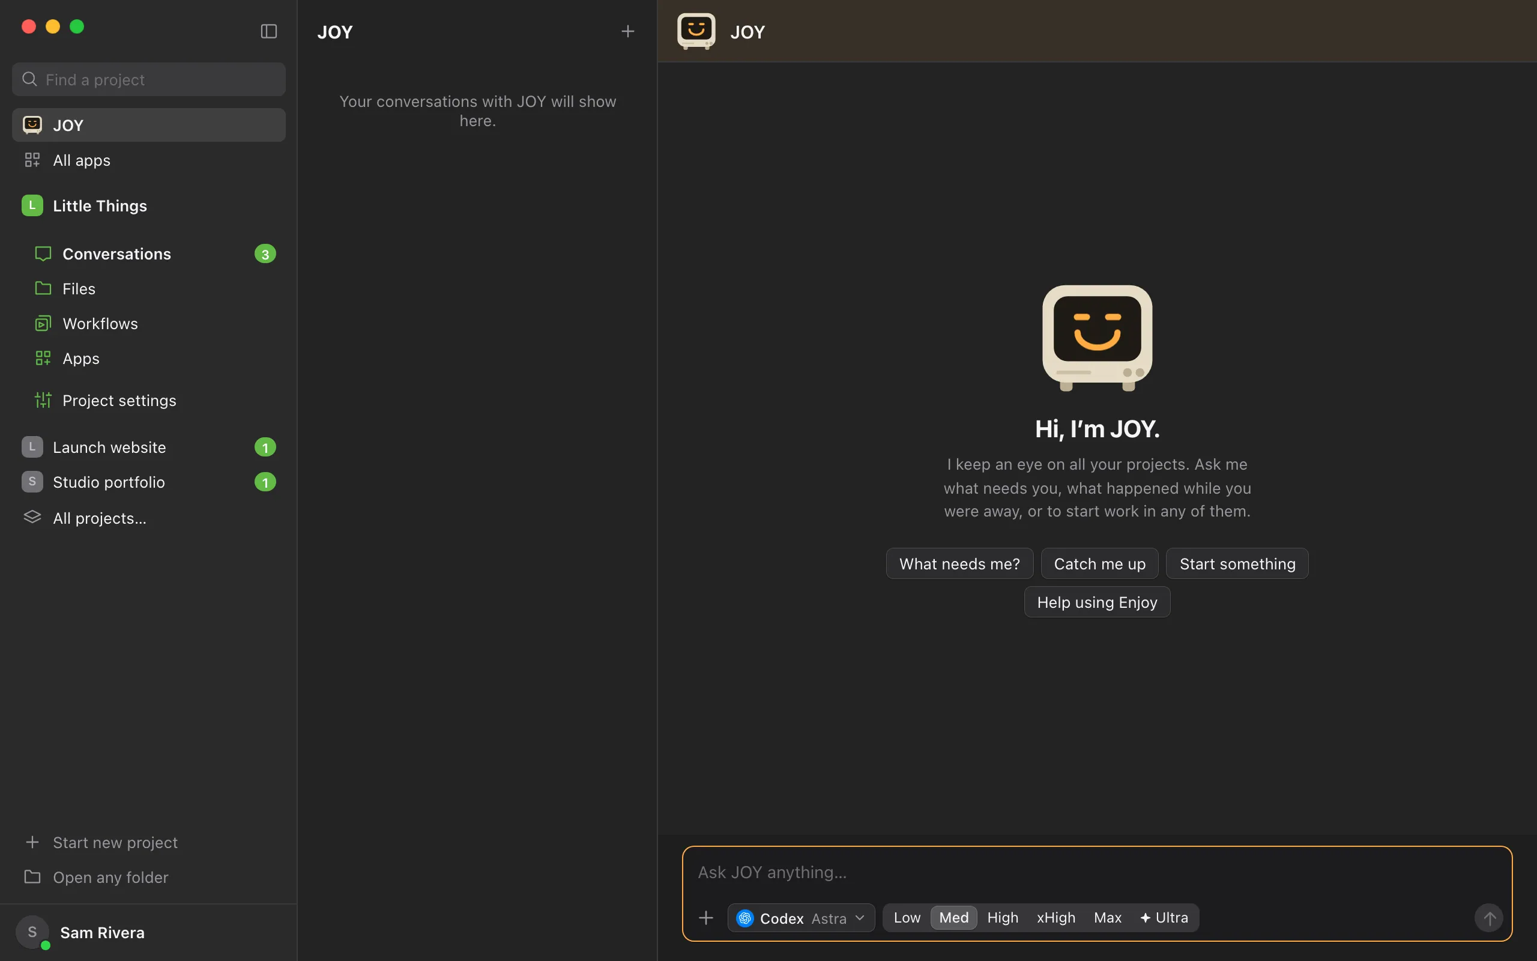The height and width of the screenshot is (961, 1537).
Task: Click the Start new project plus icon
Action: pos(32,842)
